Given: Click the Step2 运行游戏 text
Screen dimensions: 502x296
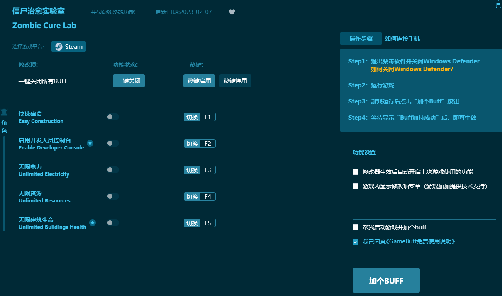Looking at the screenshot, I should (371, 85).
